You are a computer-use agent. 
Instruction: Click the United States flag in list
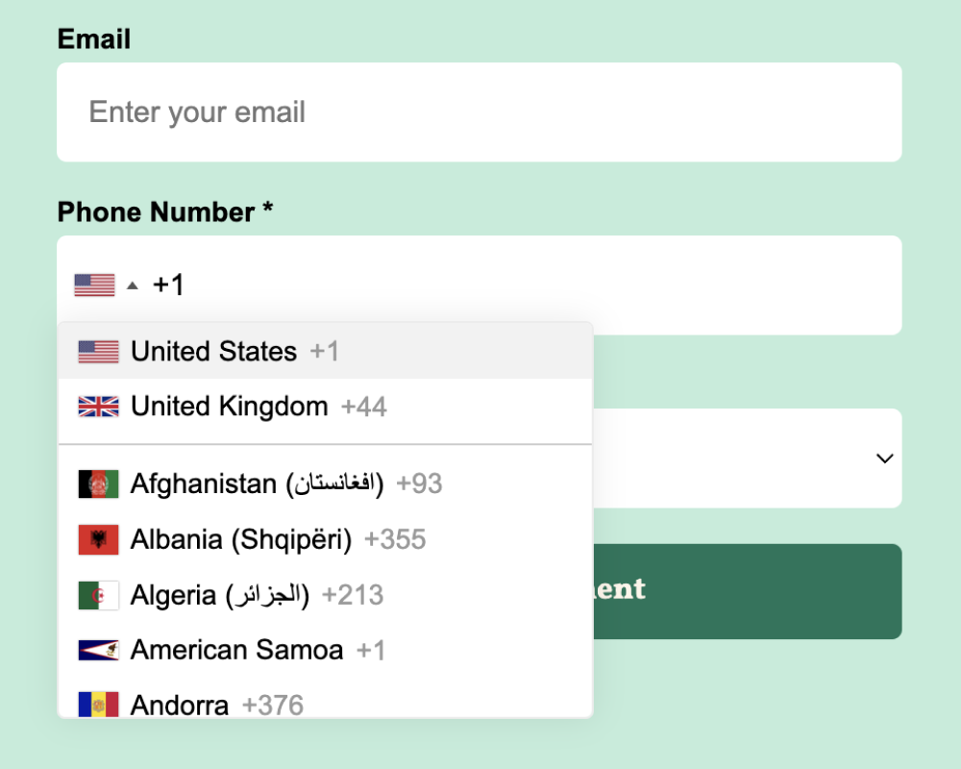point(98,352)
